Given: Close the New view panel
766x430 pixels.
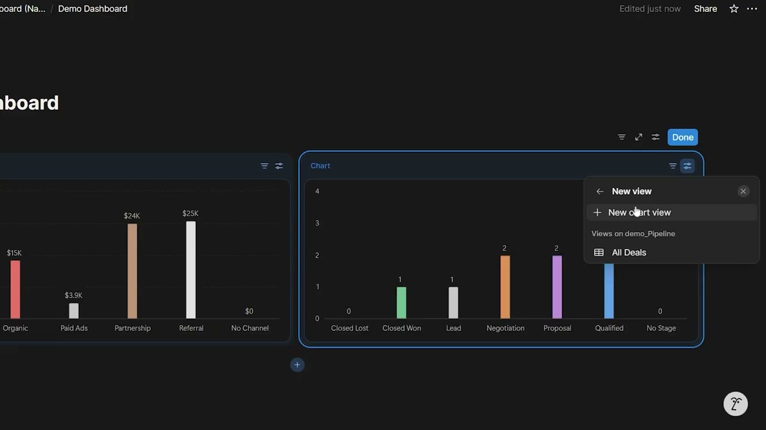Looking at the screenshot, I should pyautogui.click(x=743, y=191).
